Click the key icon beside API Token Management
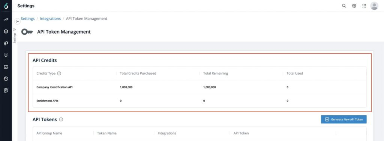 pyautogui.click(x=27, y=32)
